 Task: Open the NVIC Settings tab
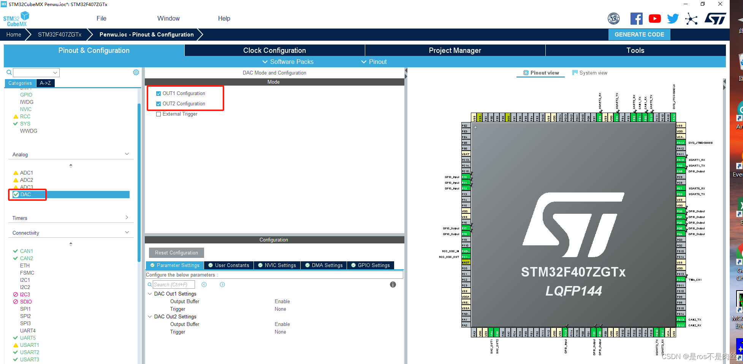277,265
